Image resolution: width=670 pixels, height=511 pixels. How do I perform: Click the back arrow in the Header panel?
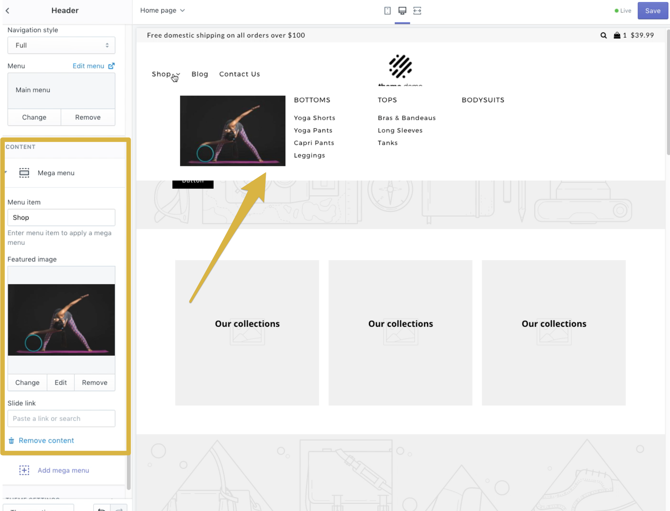(x=8, y=11)
